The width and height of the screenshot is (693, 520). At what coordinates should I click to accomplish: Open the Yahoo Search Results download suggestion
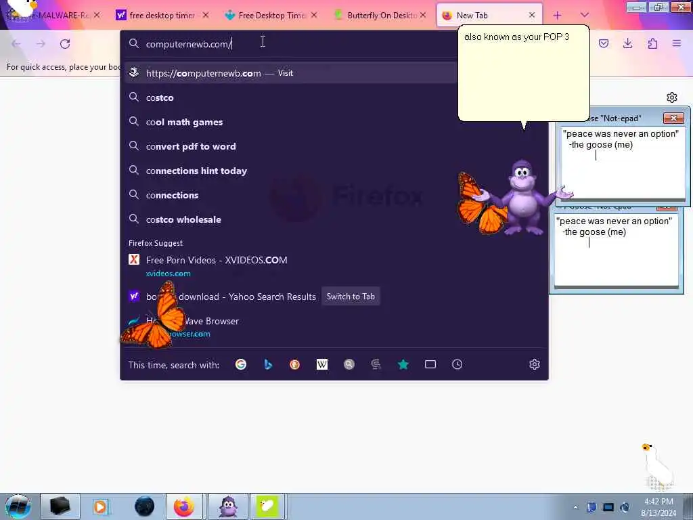[231, 297]
